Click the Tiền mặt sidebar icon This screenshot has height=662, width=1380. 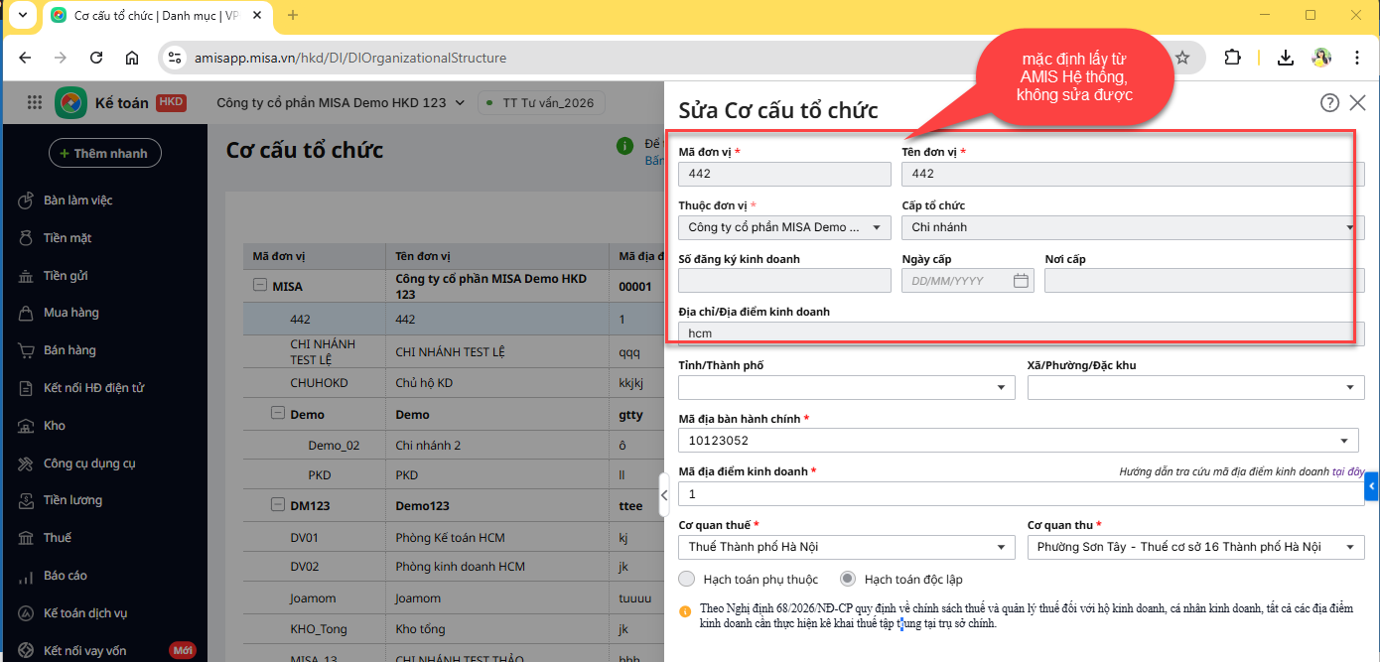point(26,238)
